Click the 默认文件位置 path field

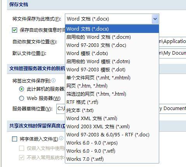coord(172,53)
